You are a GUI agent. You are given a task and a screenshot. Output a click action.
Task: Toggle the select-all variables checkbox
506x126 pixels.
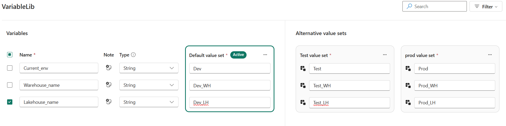point(10,55)
